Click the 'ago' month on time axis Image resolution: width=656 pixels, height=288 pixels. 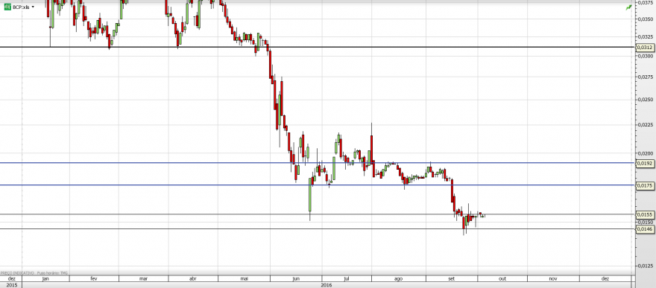point(398,278)
